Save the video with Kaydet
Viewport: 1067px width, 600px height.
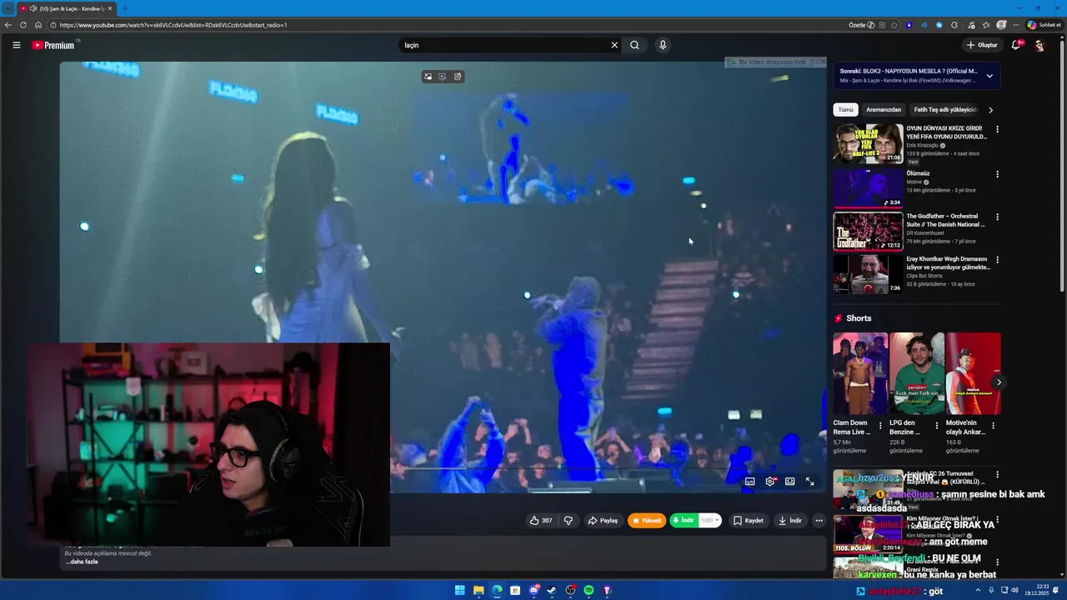coord(748,521)
